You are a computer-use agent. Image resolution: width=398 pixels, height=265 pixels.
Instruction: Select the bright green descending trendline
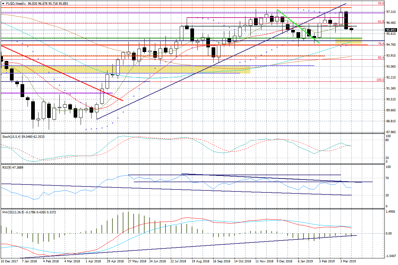tap(298, 26)
